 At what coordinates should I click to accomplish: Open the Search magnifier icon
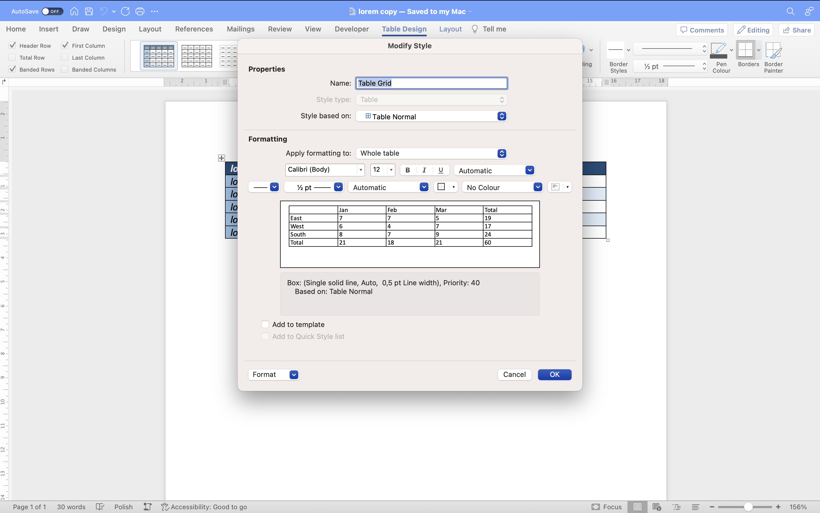[x=790, y=11]
